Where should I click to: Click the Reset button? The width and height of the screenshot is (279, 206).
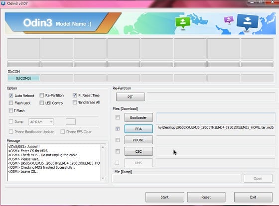pos(206,197)
